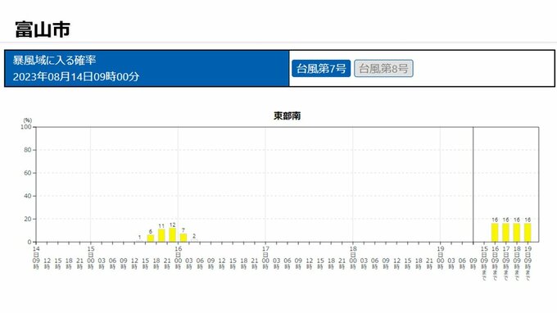Click the 暴風域に入る確率 header text
The height and width of the screenshot is (313, 557).
pyautogui.click(x=54, y=60)
